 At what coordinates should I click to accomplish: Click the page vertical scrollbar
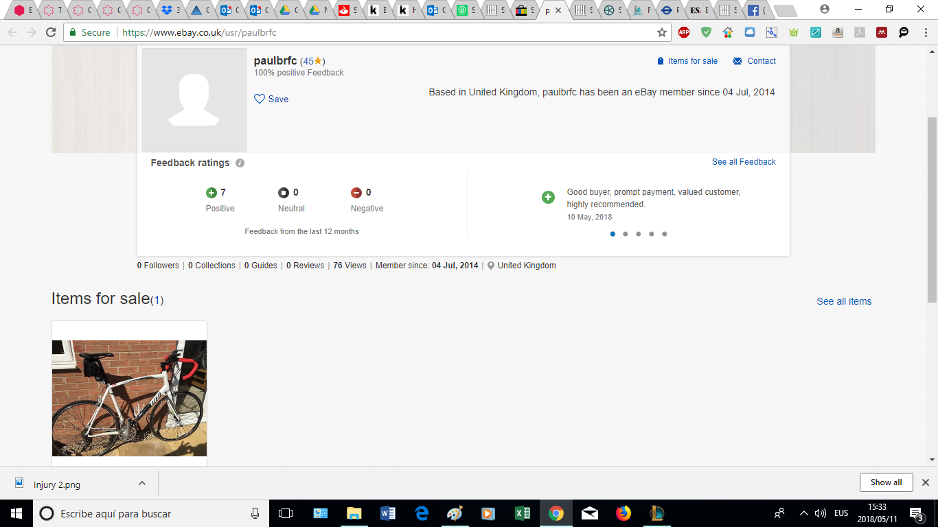point(932,209)
